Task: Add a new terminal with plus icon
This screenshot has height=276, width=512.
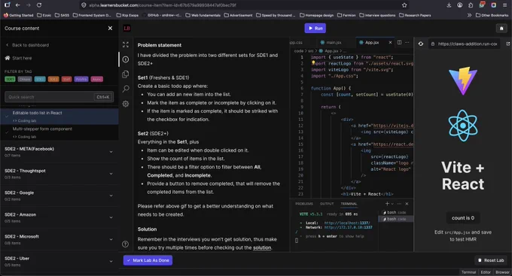Action: coord(387,204)
